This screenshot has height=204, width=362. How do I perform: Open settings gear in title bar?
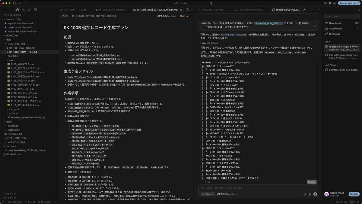[x=335, y=3]
